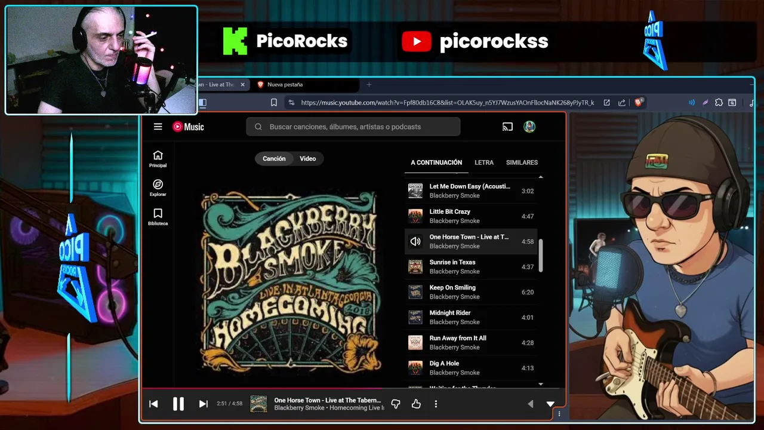Image resolution: width=764 pixels, height=430 pixels.
Task: Click the bookmark icon in browser toolbar
Action: click(x=274, y=103)
